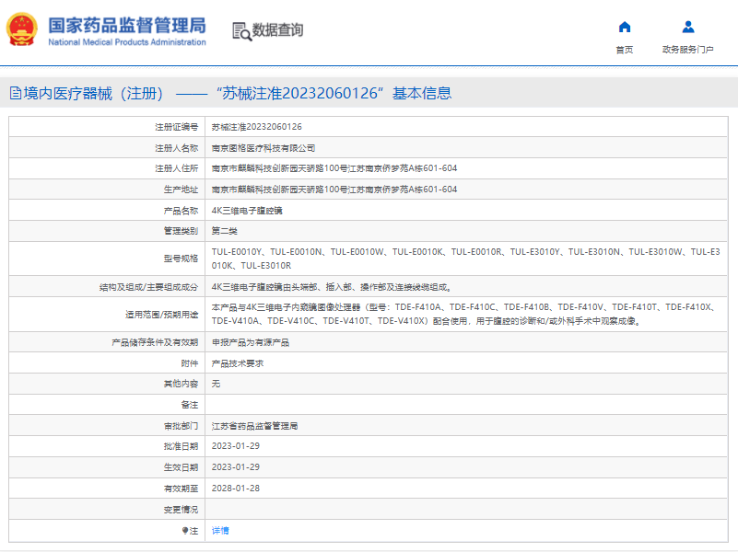Click the 国家药品监督管理局 title
This screenshot has width=738, height=552.
pos(127,26)
